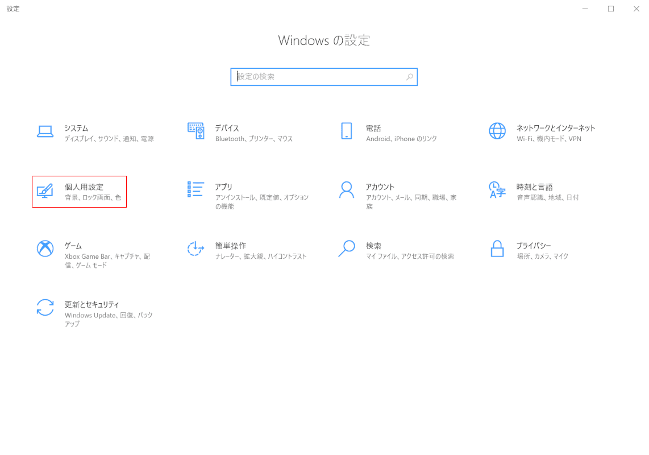Open the システム settings title
Viewport: 649px width, 455px height.
coord(77,128)
